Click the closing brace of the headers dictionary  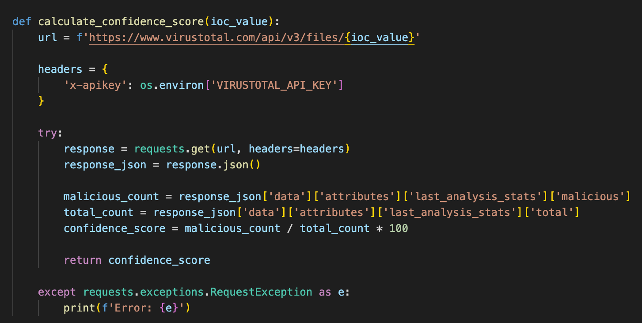pyautogui.click(x=42, y=101)
